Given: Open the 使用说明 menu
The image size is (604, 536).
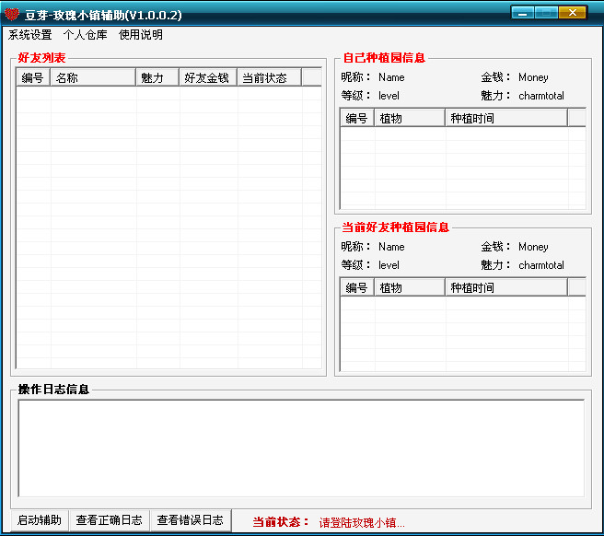Looking at the screenshot, I should [x=141, y=35].
